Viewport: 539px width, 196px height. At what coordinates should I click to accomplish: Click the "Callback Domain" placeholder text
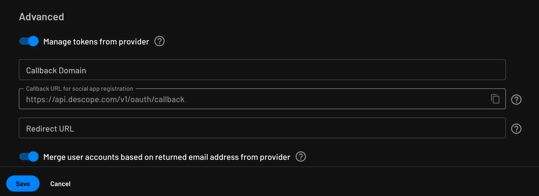(x=56, y=70)
